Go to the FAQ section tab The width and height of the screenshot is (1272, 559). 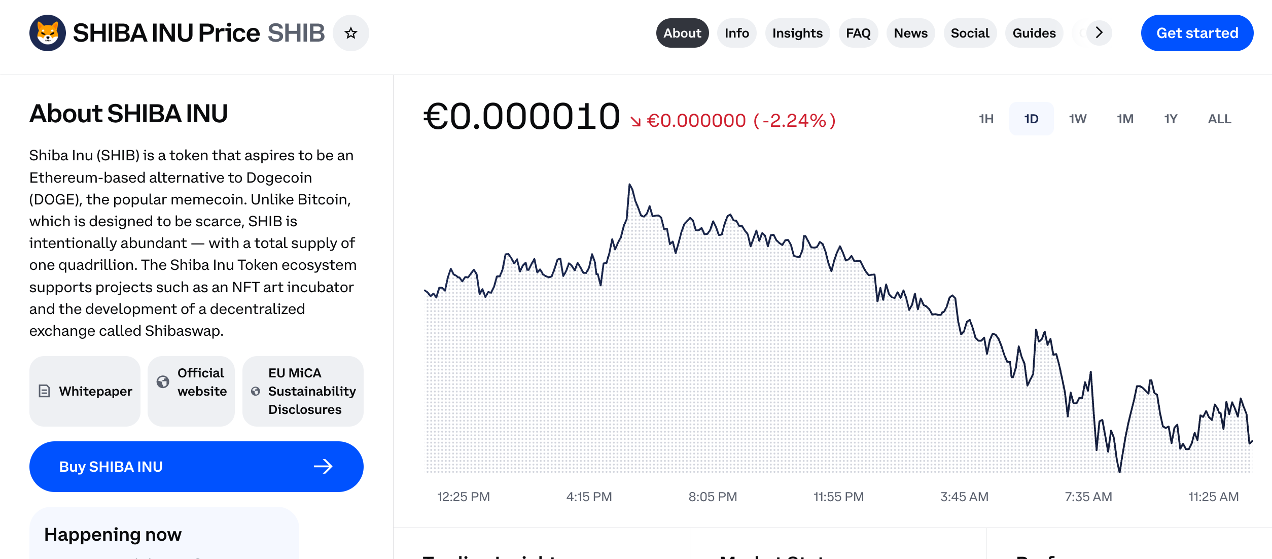tap(858, 33)
